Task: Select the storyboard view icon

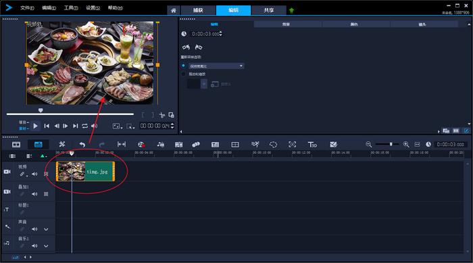Action: (x=16, y=145)
